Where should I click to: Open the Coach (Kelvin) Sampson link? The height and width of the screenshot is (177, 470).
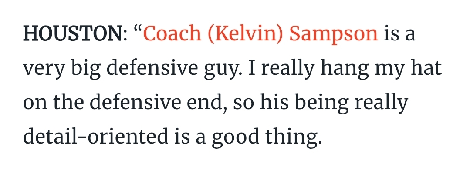[261, 34]
